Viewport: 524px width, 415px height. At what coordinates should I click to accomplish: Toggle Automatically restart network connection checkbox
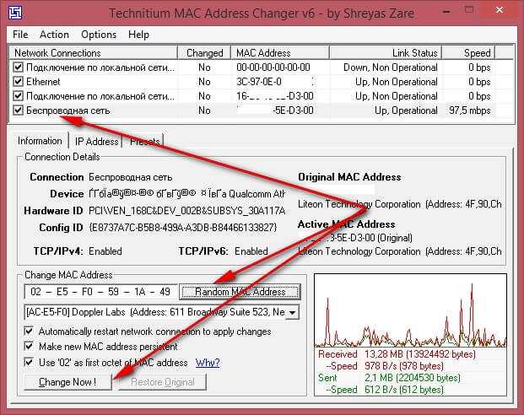[x=29, y=331]
